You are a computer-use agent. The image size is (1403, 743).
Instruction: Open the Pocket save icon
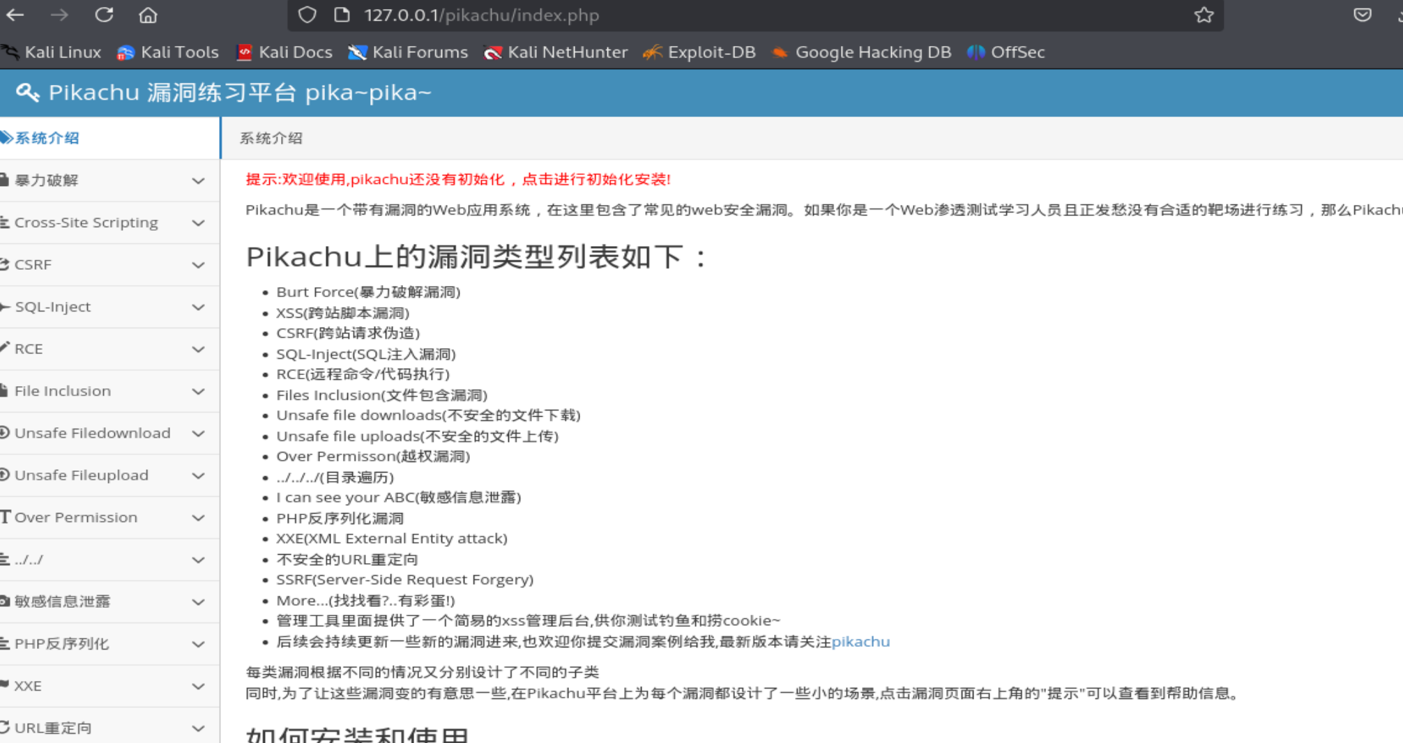point(1362,15)
